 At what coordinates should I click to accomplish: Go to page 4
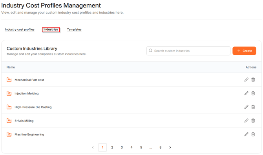click(131, 148)
